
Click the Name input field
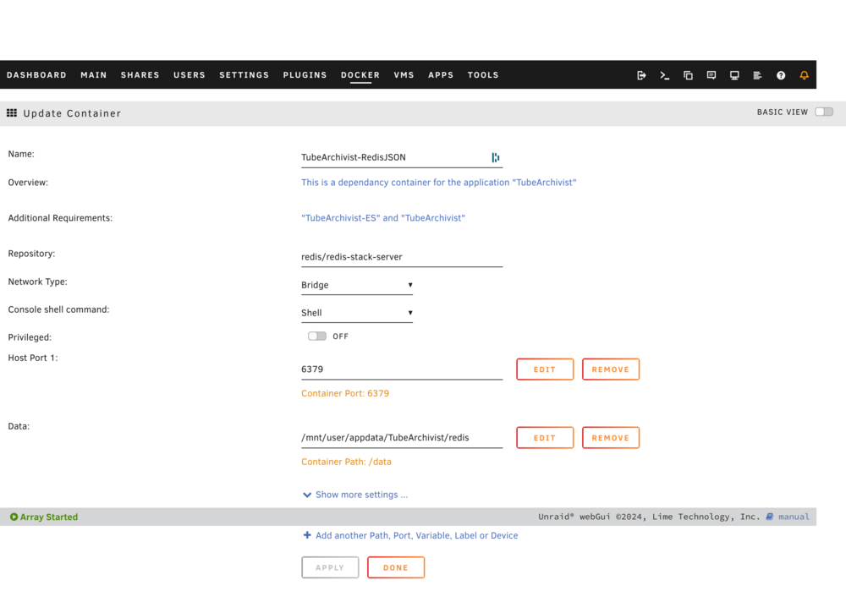pyautogui.click(x=402, y=157)
